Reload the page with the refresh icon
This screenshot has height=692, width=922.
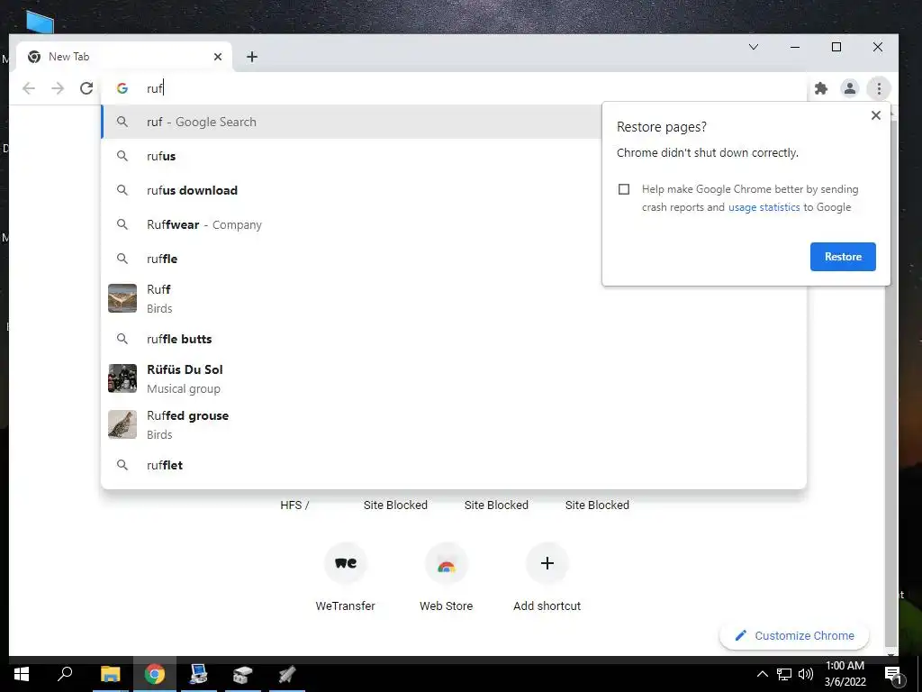pos(86,88)
